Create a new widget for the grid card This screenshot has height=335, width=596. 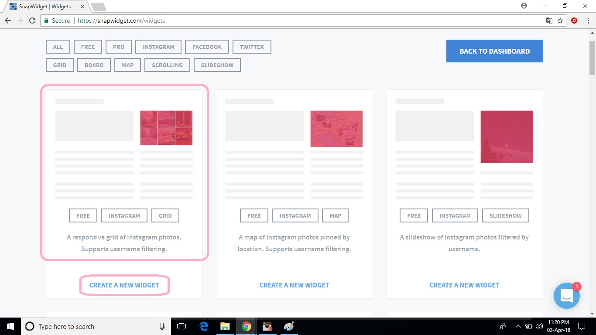[124, 285]
